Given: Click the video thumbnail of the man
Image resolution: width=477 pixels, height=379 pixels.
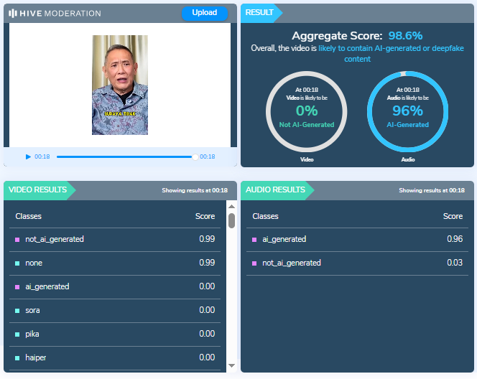Looking at the screenshot, I should coord(119,85).
